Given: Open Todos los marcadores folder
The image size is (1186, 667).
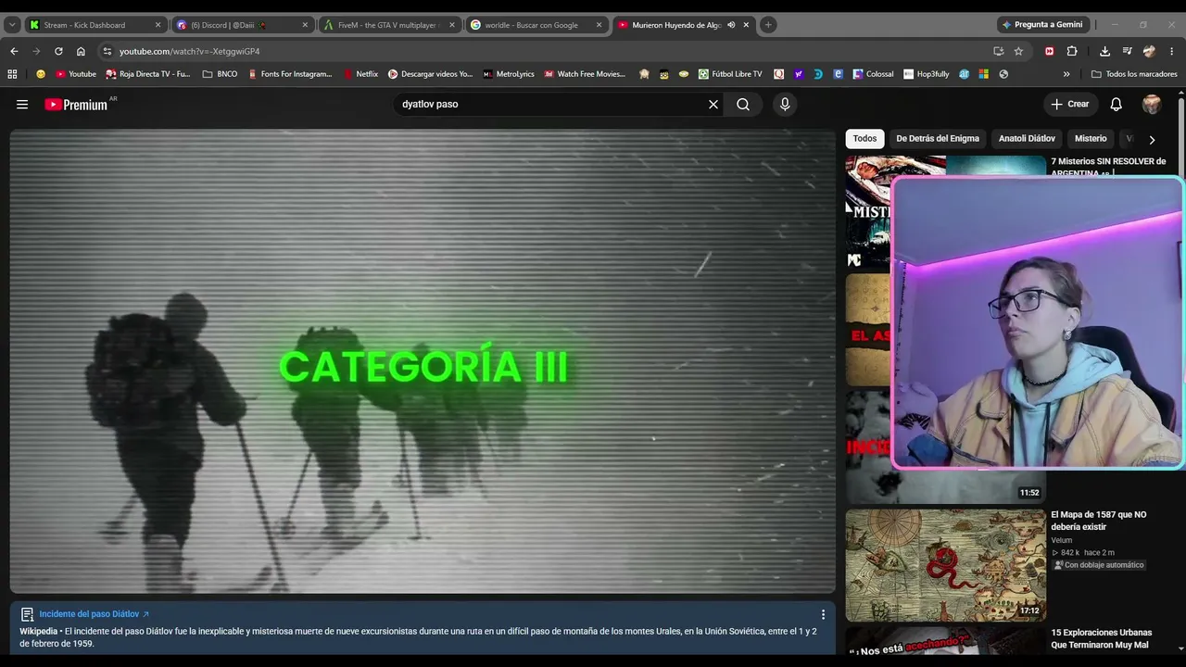Looking at the screenshot, I should tap(1134, 74).
